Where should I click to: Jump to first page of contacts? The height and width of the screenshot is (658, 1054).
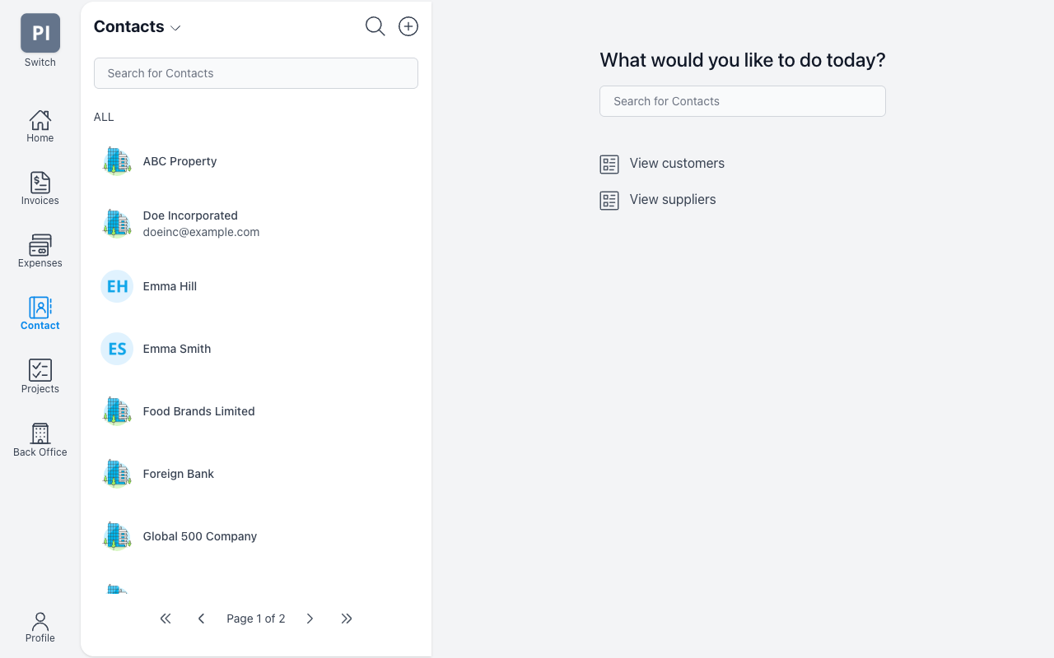click(x=166, y=619)
